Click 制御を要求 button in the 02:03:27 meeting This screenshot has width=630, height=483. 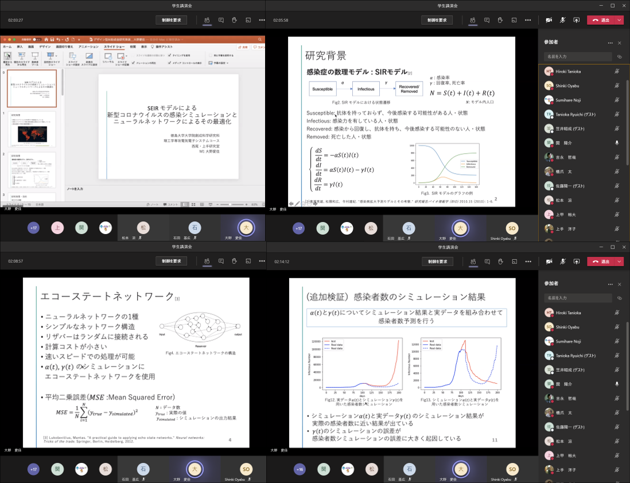[172, 20]
